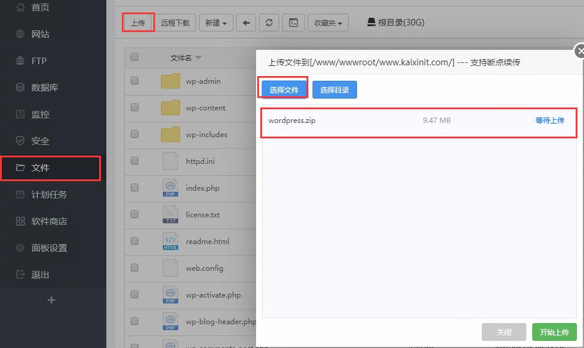Click the 选择目录 button
This screenshot has height=348, width=584.
click(x=334, y=90)
